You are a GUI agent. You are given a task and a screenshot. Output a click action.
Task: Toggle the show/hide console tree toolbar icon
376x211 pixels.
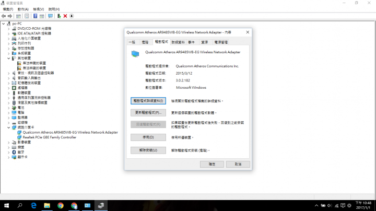[18, 16]
